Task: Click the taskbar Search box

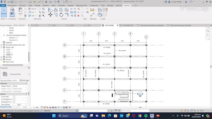Action: [73, 116]
